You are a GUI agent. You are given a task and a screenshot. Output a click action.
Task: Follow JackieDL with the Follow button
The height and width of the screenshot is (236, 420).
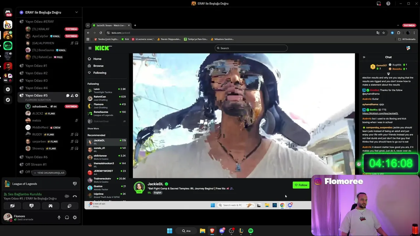coord(301,185)
